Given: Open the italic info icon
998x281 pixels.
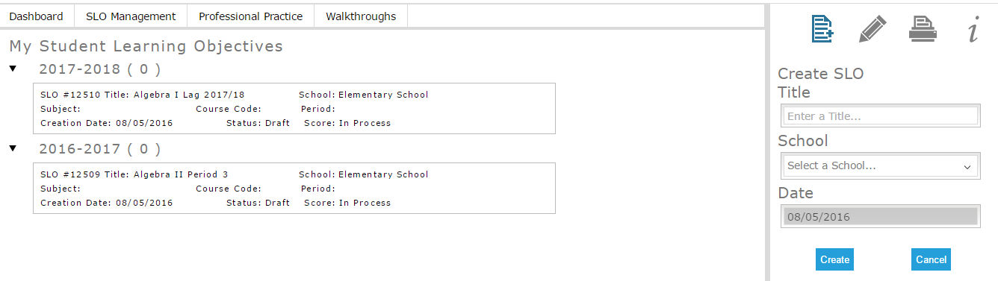Looking at the screenshot, I should [973, 31].
